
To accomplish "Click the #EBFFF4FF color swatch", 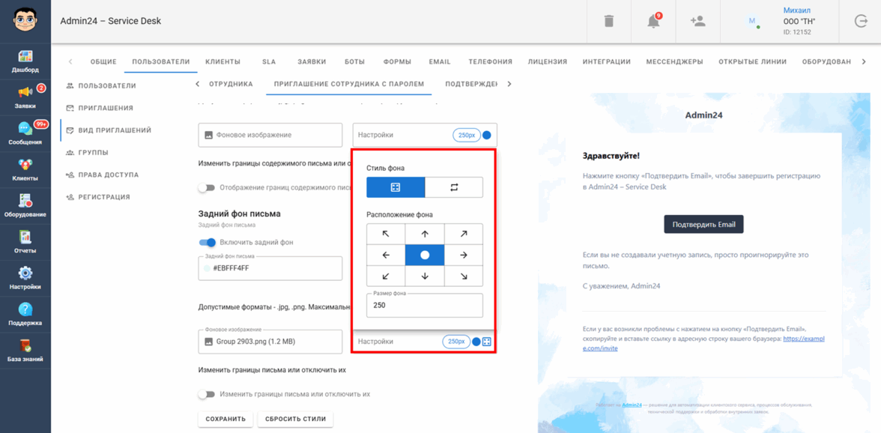I will 208,268.
